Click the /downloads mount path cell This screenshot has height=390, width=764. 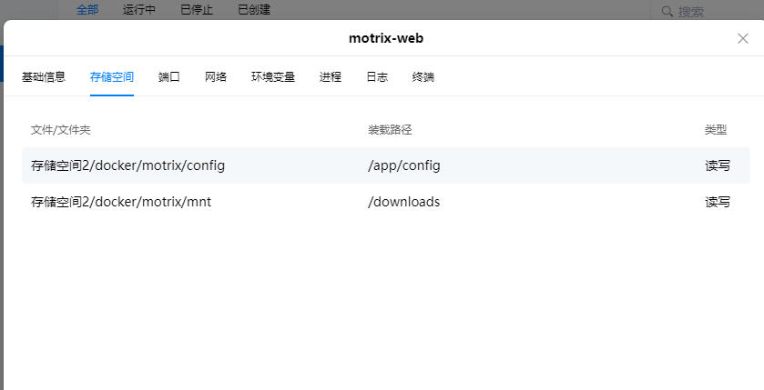tap(404, 202)
